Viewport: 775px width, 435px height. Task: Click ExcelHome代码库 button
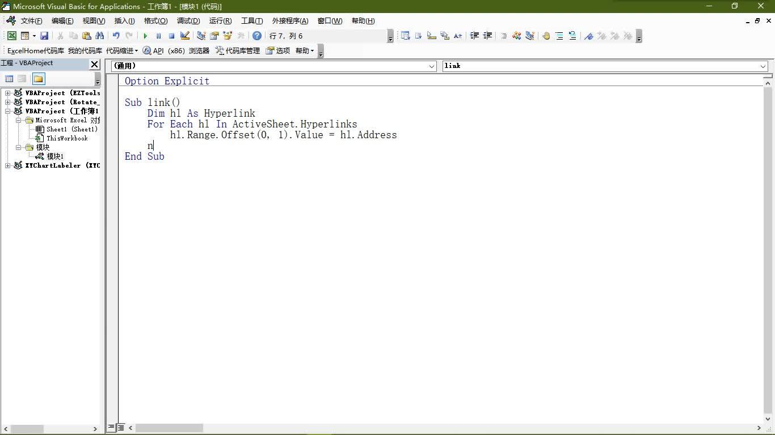pos(35,50)
